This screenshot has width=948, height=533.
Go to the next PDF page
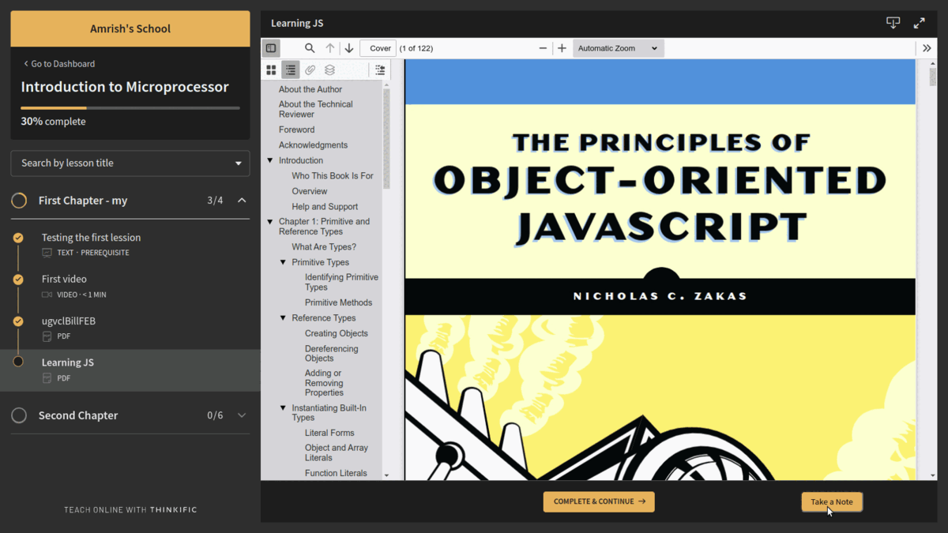tap(349, 48)
